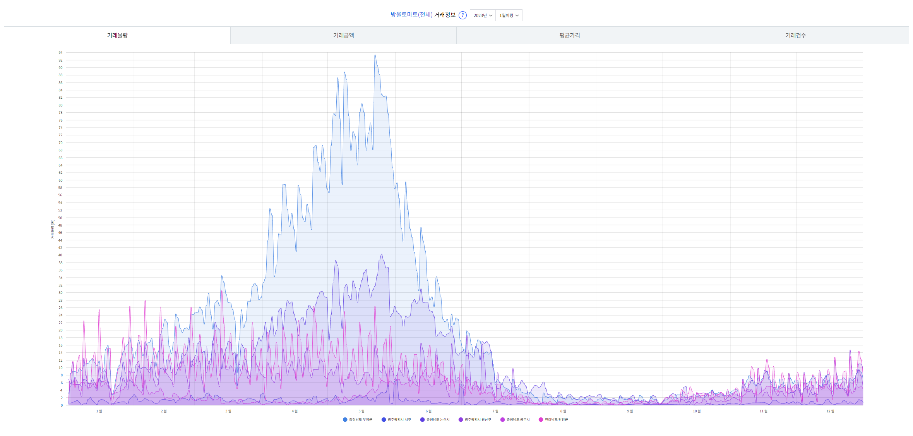Switch to the 거래물량 tab
Viewport: 913px width, 436px height.
pyautogui.click(x=117, y=35)
